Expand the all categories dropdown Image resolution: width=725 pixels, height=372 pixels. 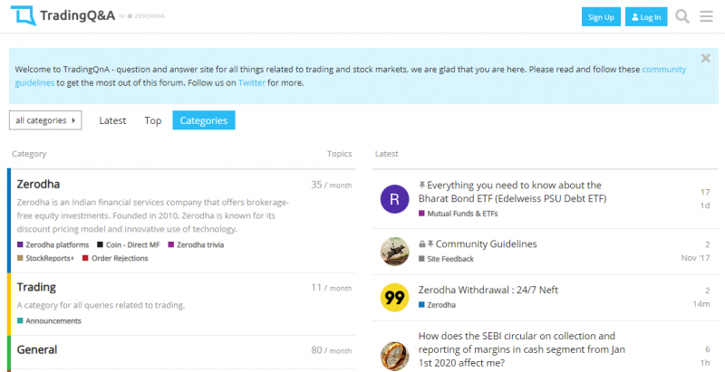click(x=45, y=120)
